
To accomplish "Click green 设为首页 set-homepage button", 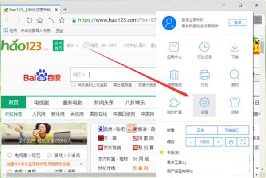I will click(x=58, y=45).
